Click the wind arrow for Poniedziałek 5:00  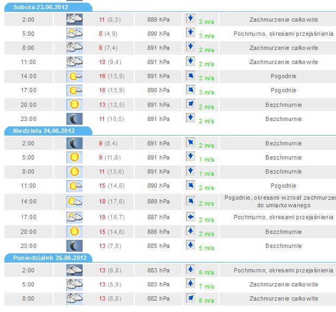[x=190, y=282]
